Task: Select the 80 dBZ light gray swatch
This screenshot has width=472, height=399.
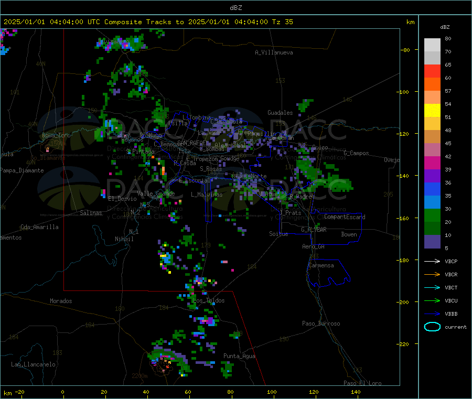Action: tap(432, 45)
